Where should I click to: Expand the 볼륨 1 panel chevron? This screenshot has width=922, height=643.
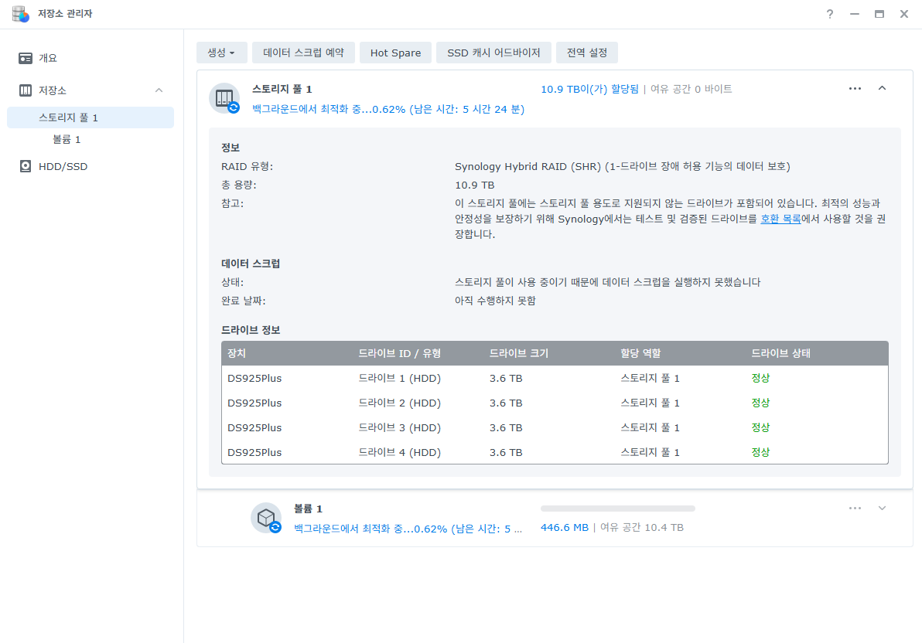point(882,509)
